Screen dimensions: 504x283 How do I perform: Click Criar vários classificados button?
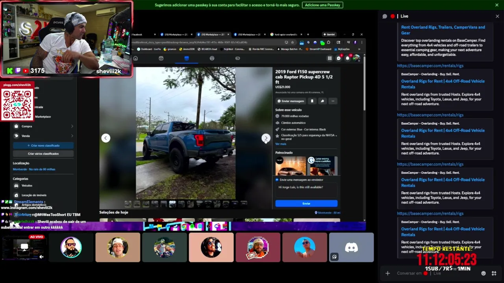[43, 154]
